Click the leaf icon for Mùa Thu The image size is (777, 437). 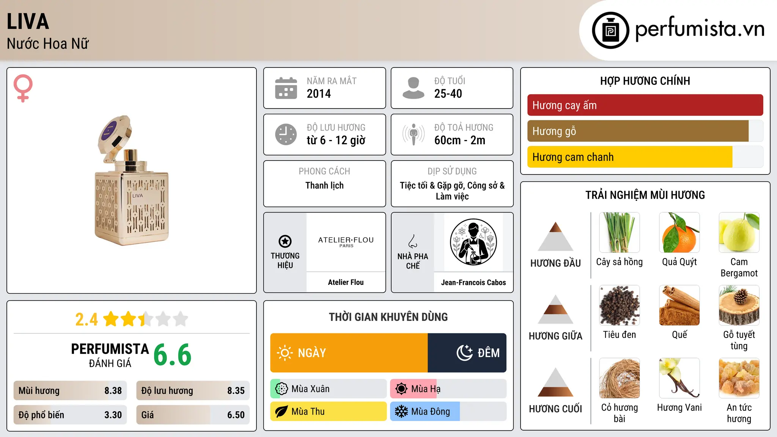click(282, 412)
